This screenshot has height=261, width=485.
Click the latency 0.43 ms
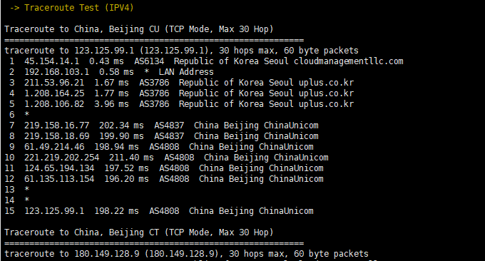coord(106,61)
